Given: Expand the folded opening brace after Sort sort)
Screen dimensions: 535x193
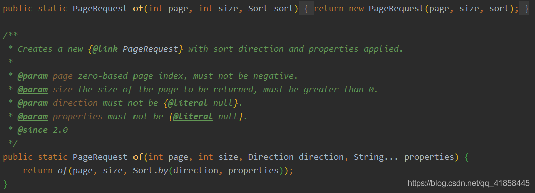Looking at the screenshot, I should point(306,8).
